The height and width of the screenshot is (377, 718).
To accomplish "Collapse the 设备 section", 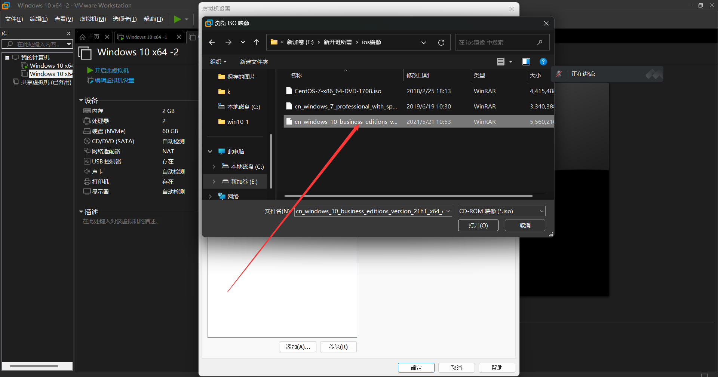I will click(x=81, y=100).
